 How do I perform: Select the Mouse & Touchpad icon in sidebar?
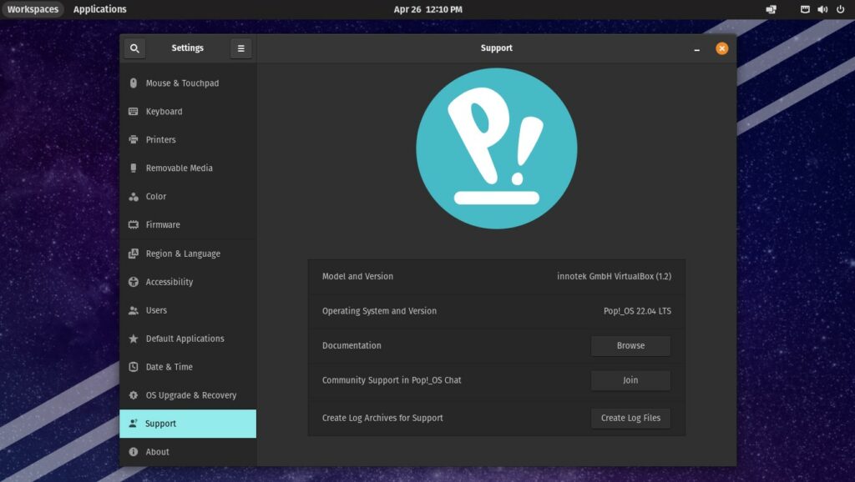(x=133, y=83)
